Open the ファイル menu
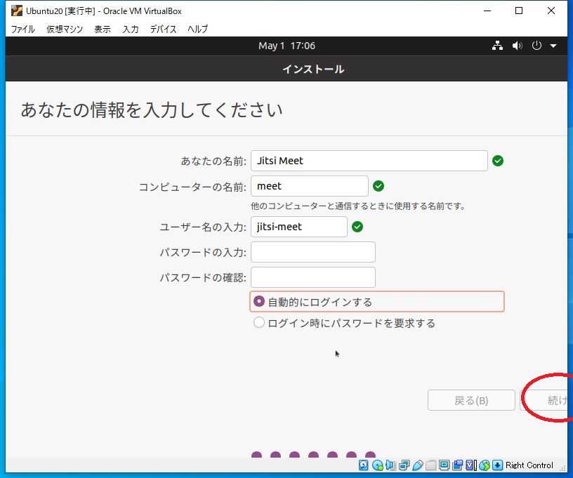Screen dimensions: 573x478 point(23,29)
